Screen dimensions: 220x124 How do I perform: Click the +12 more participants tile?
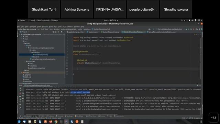click(x=213, y=118)
